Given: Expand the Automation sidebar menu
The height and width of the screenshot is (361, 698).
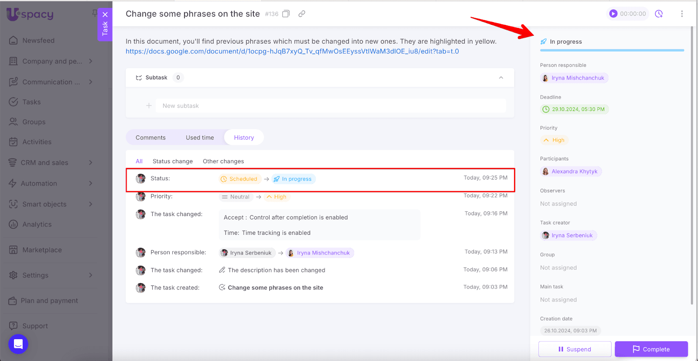Looking at the screenshot, I should tap(90, 183).
